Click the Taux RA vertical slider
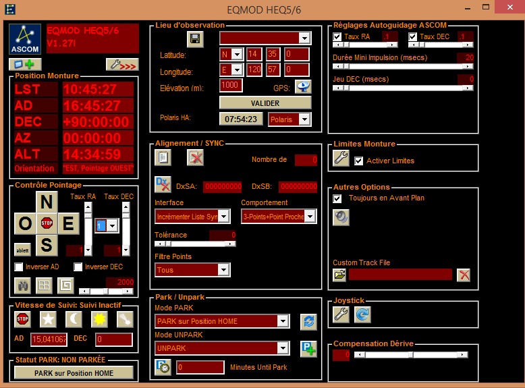 click(88, 229)
